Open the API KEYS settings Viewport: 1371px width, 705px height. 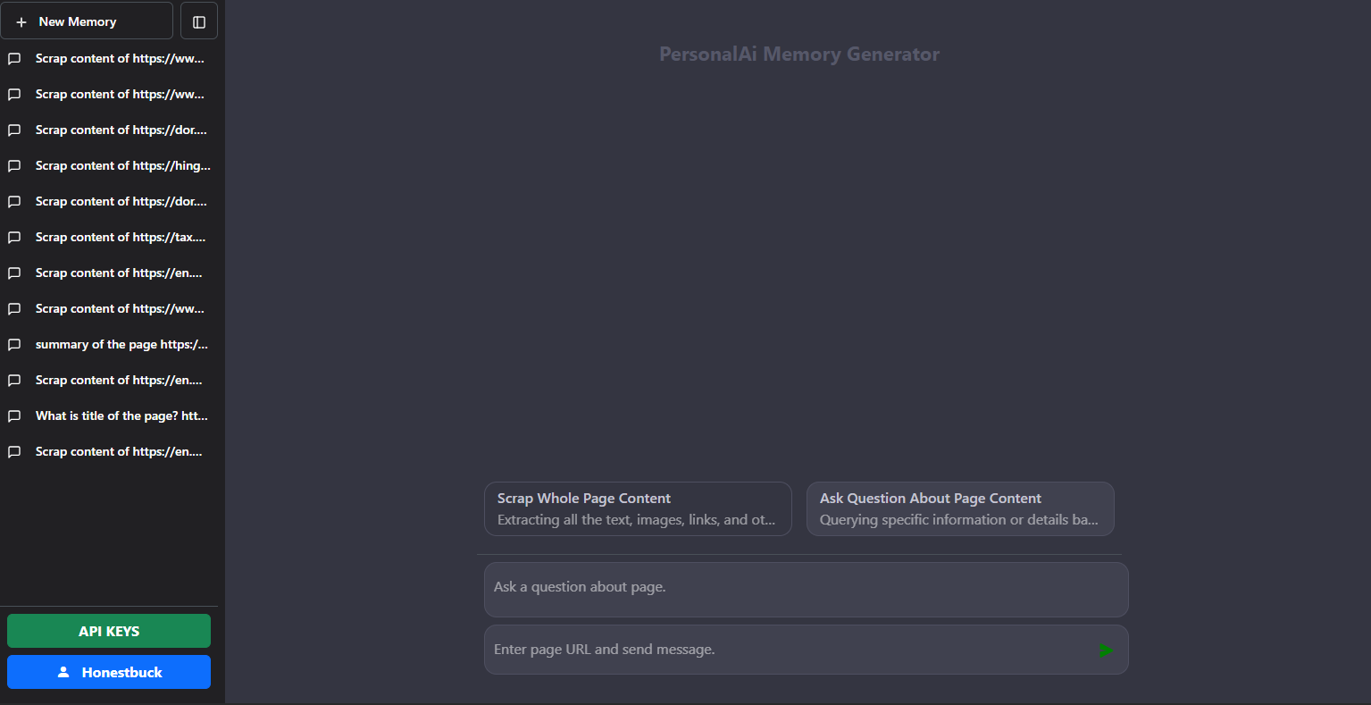click(109, 631)
